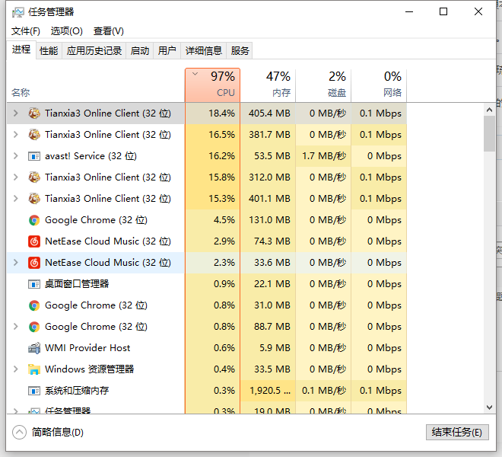
Task: Open the 选项(O) menu
Action: tap(67, 31)
